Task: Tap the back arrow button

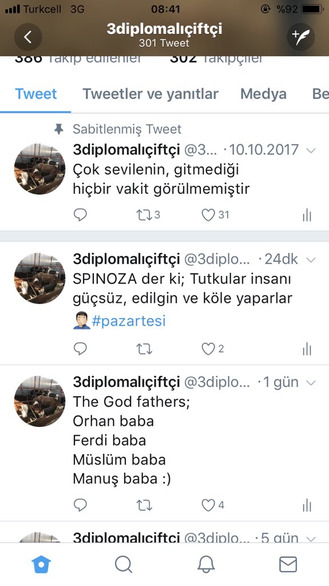Action: pos(28,37)
